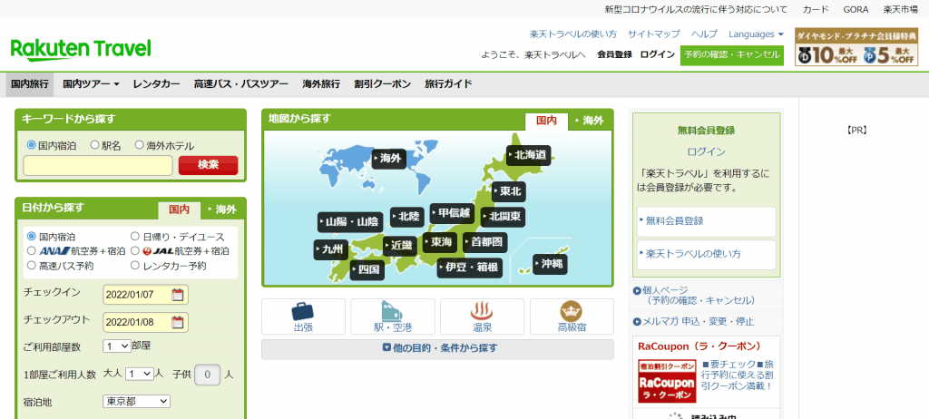This screenshot has height=419, width=929.
Task: Select ANA 航空券+宿泊 radio button
Action: click(32, 250)
